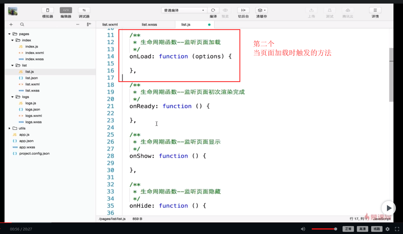Click the 上传 upload icon
This screenshot has height=234, width=403.
(x=311, y=10)
